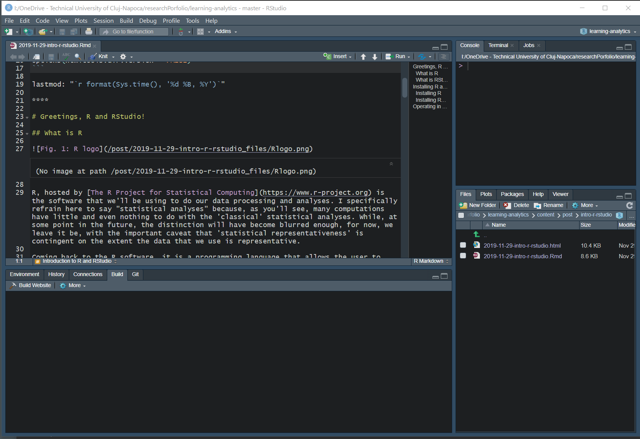
Task: Jump to Installing R a… outline entry
Action: pos(430,87)
